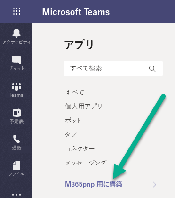Select the ボット category

pos(73,121)
